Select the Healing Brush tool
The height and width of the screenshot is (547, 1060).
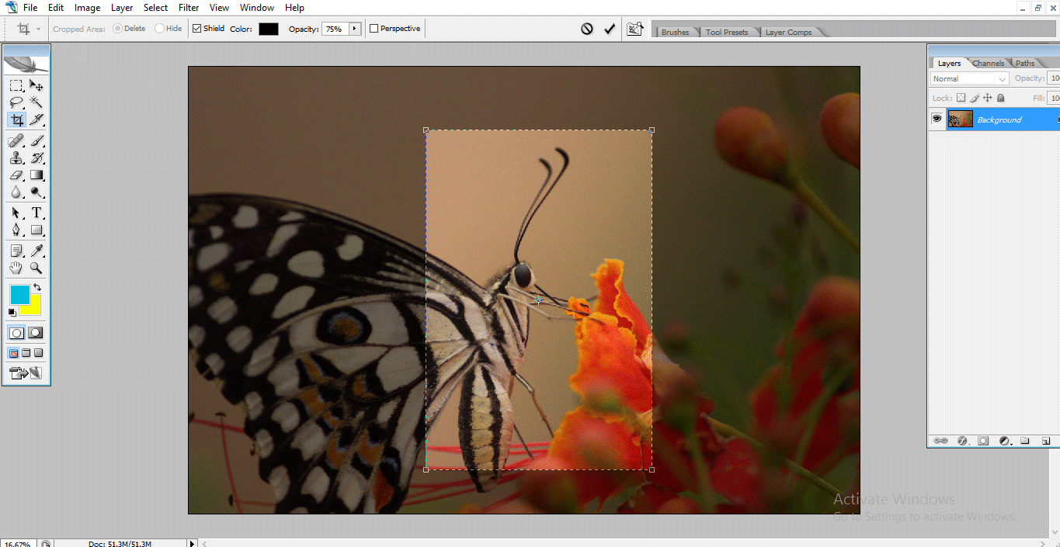point(16,141)
